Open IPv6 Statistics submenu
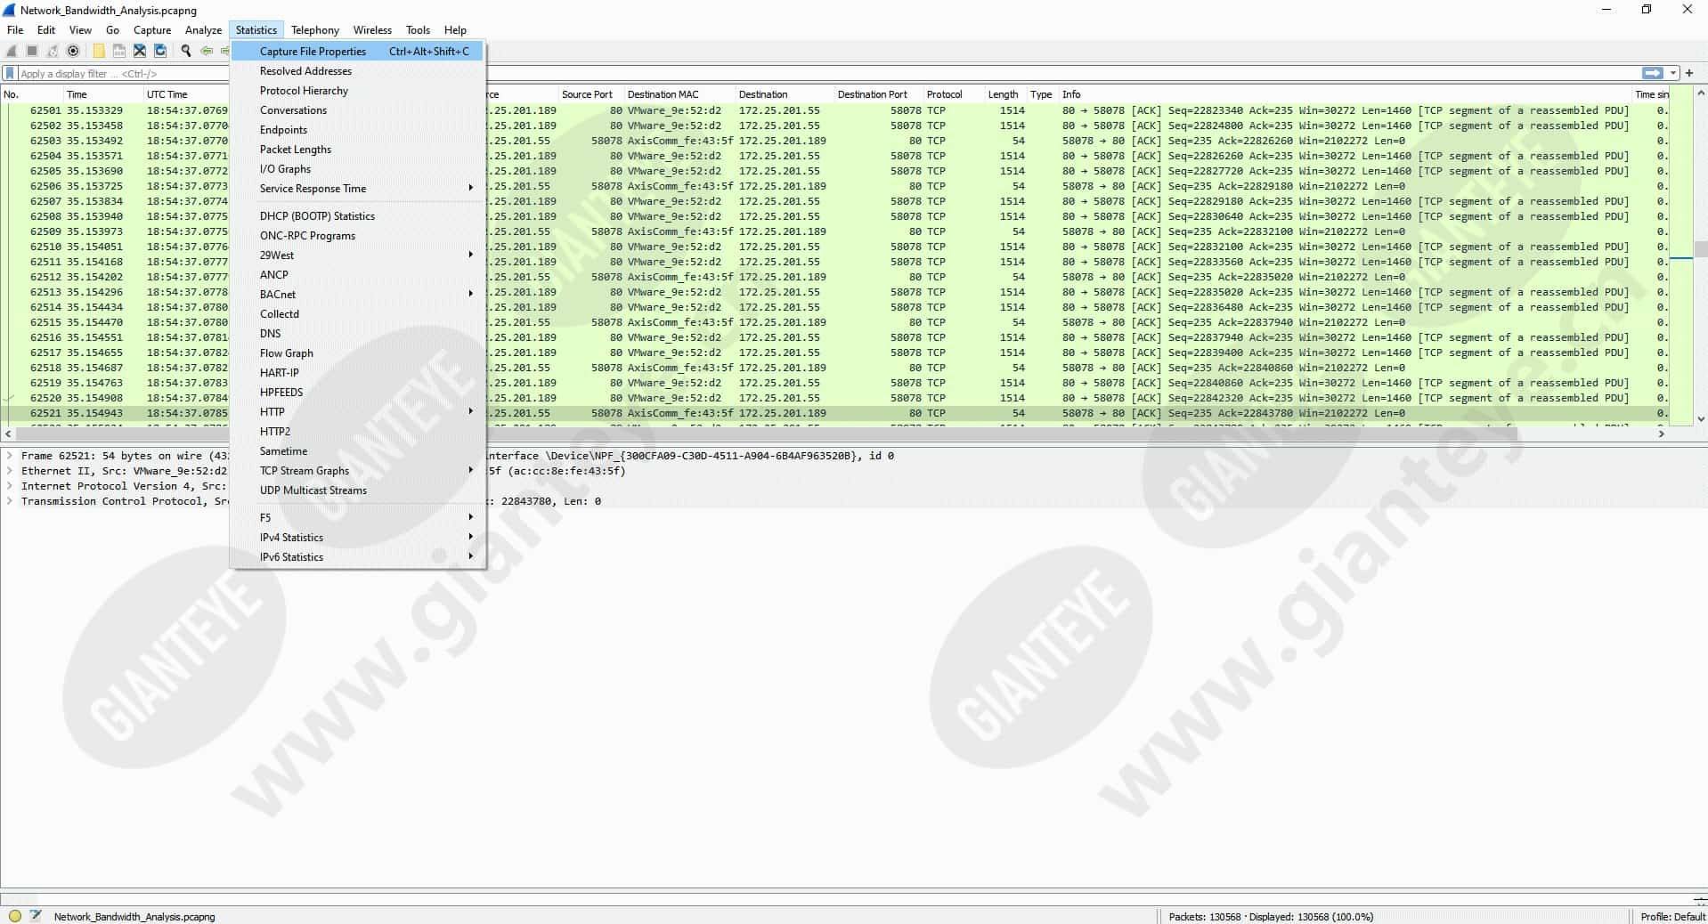 (x=357, y=556)
